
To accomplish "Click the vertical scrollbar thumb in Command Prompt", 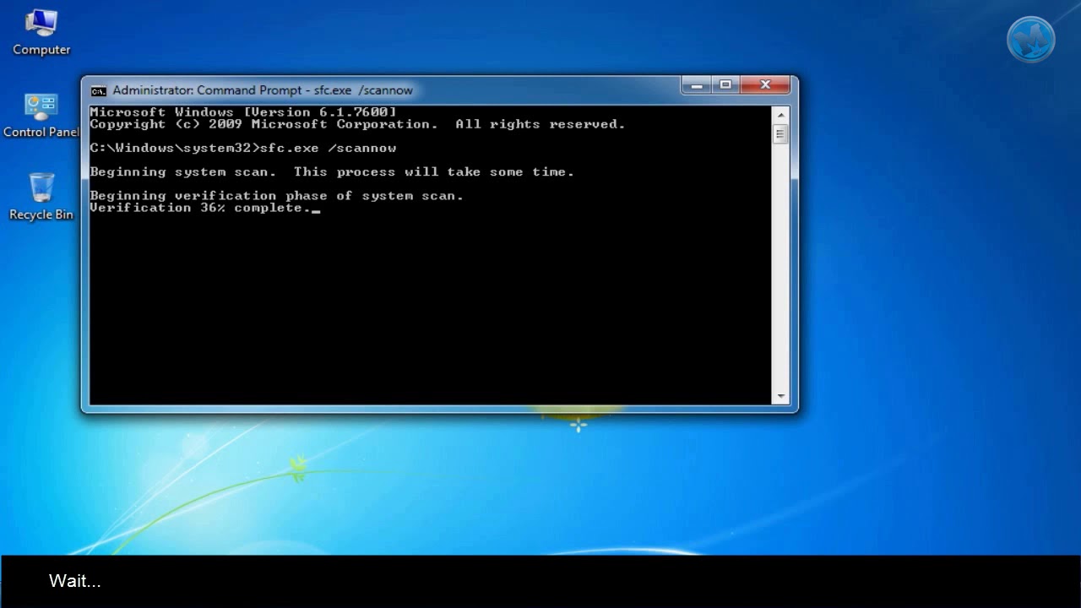I will pos(780,133).
